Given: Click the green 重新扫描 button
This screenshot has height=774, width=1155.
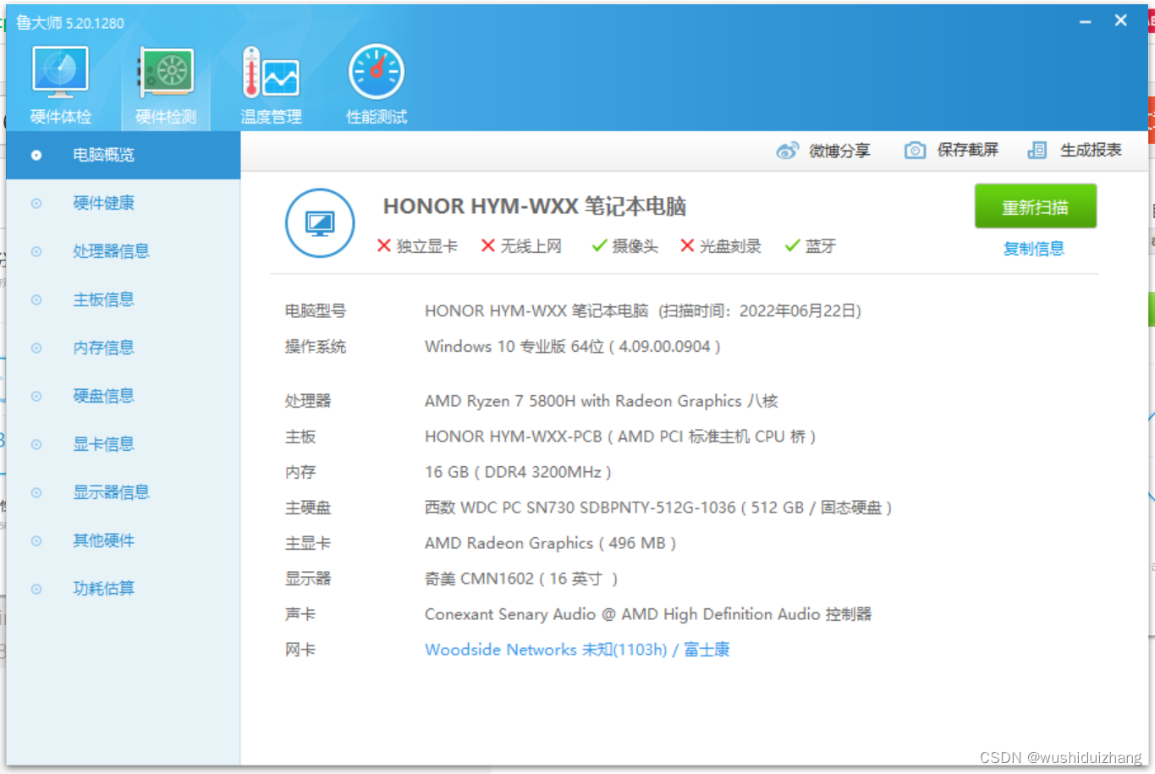Looking at the screenshot, I should (x=1035, y=206).
